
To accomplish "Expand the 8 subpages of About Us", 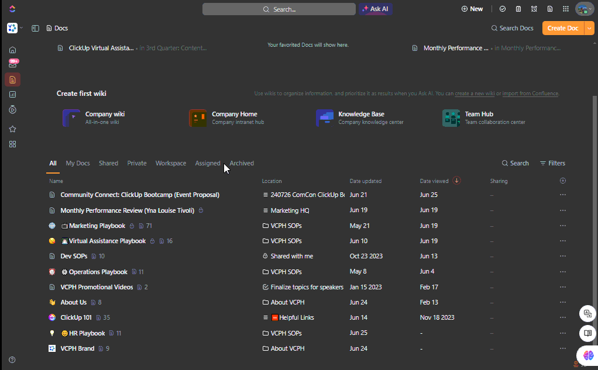I will pos(96,302).
